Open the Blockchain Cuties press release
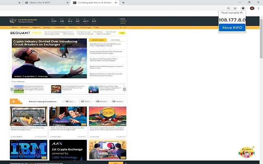263x164 pixels. (x=29, y=89)
